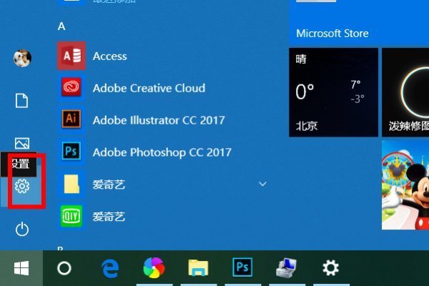Open the colorful pinwheel app on taskbar
This screenshot has height=286, width=429.
[x=154, y=267]
